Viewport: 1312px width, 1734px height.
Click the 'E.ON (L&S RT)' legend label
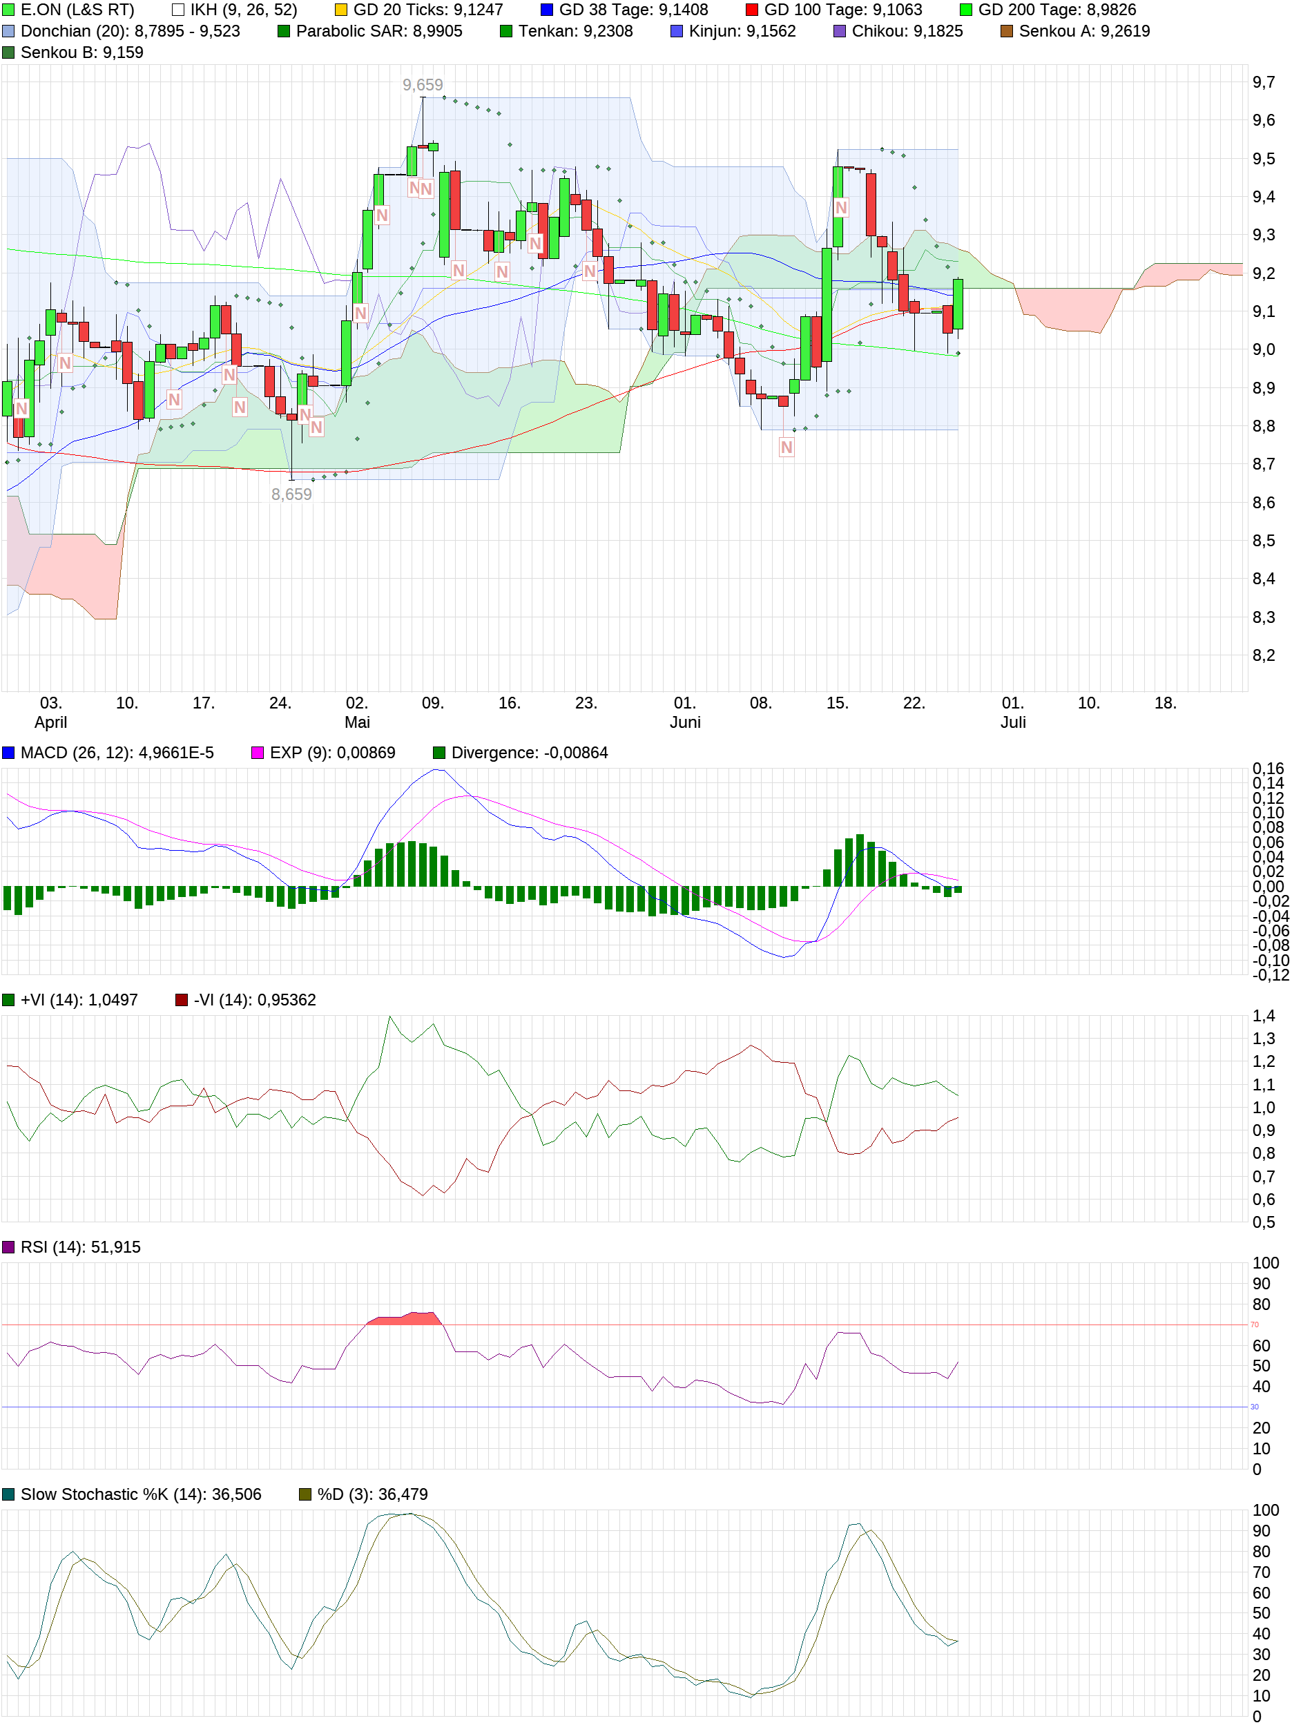pyautogui.click(x=77, y=10)
